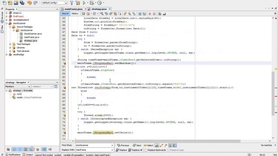Select StockScanner.java in project tree

[x=33, y=34]
